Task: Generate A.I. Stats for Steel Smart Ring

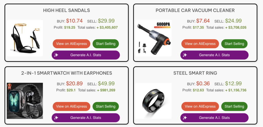Action: (x=214, y=118)
